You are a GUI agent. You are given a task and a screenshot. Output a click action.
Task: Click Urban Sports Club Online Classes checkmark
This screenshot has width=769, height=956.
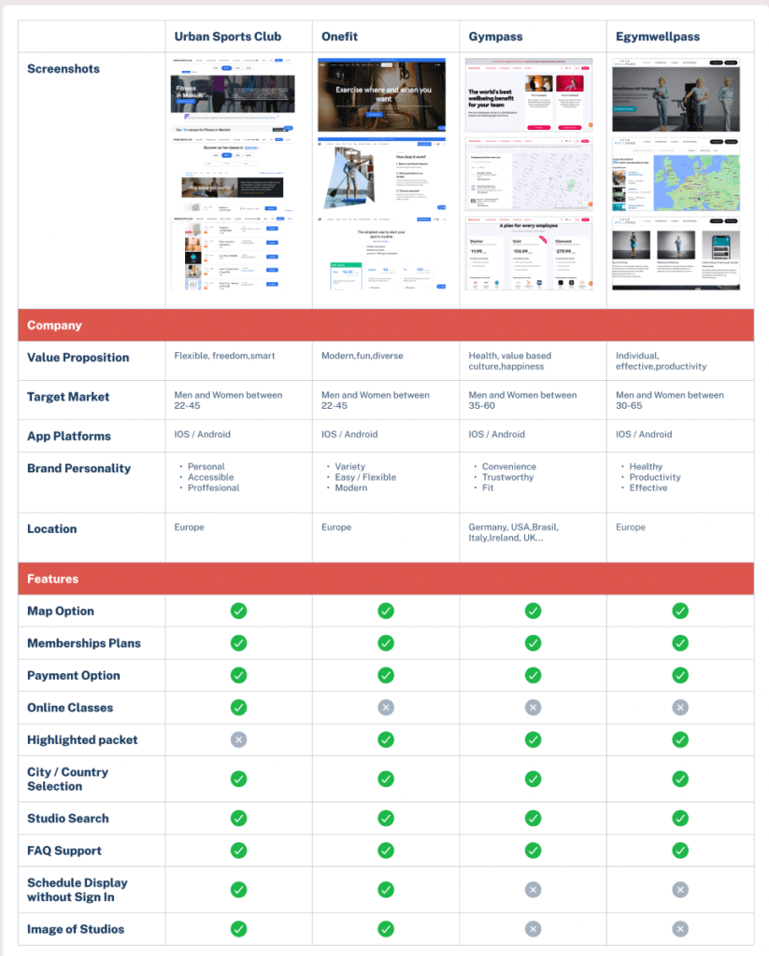point(238,708)
